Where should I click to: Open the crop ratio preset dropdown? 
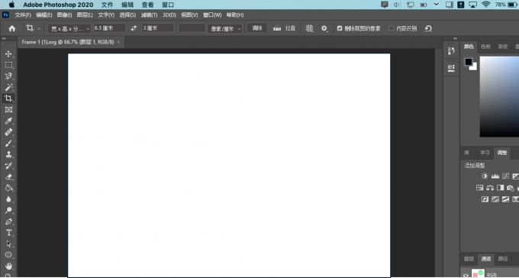point(69,29)
